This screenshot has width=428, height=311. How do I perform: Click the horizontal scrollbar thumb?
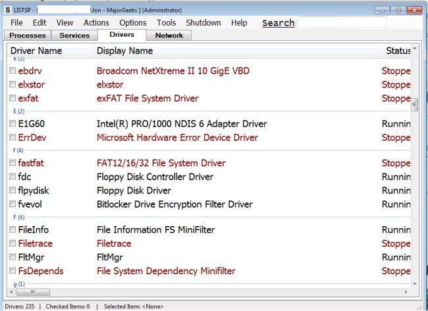tap(33, 292)
